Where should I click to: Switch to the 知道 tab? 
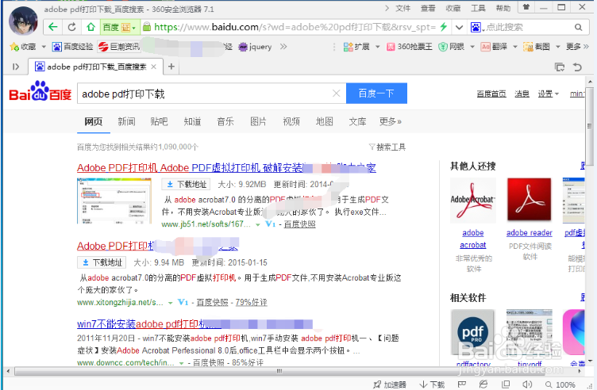tap(192, 121)
